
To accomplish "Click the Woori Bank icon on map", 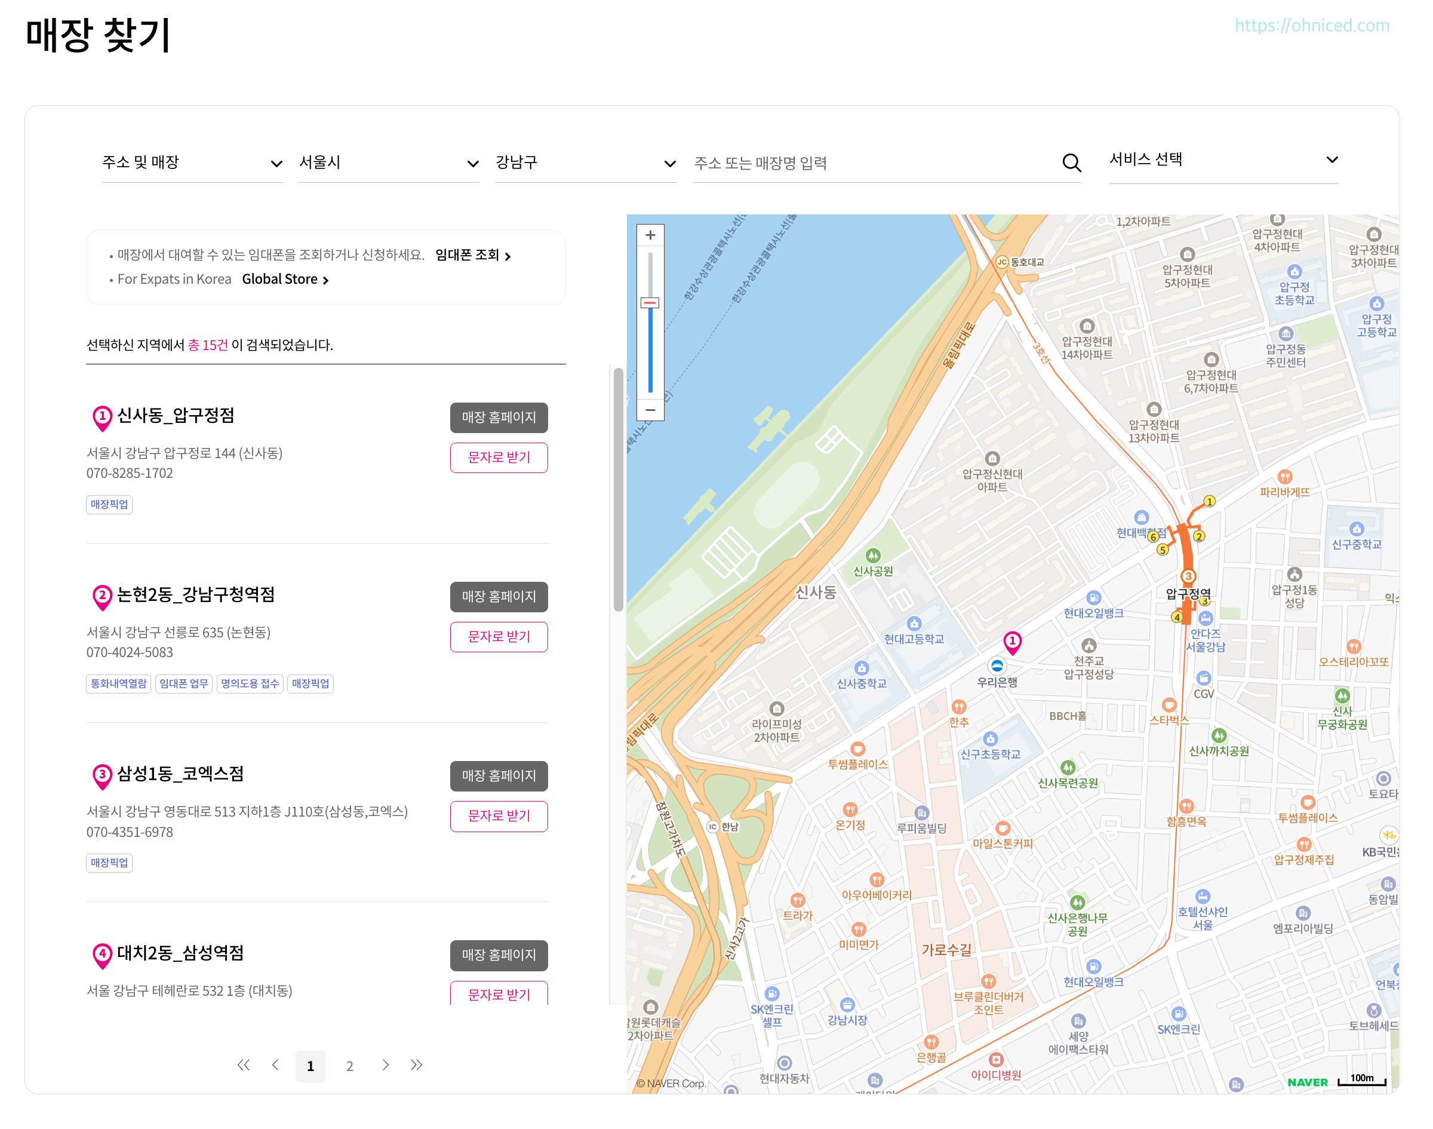I will tap(997, 665).
